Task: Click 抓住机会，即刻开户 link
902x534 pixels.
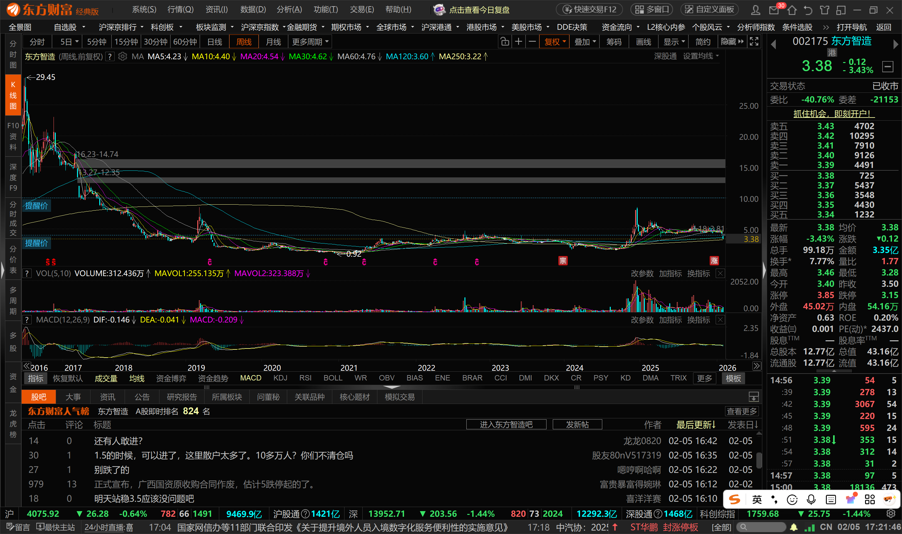Action: pyautogui.click(x=834, y=114)
